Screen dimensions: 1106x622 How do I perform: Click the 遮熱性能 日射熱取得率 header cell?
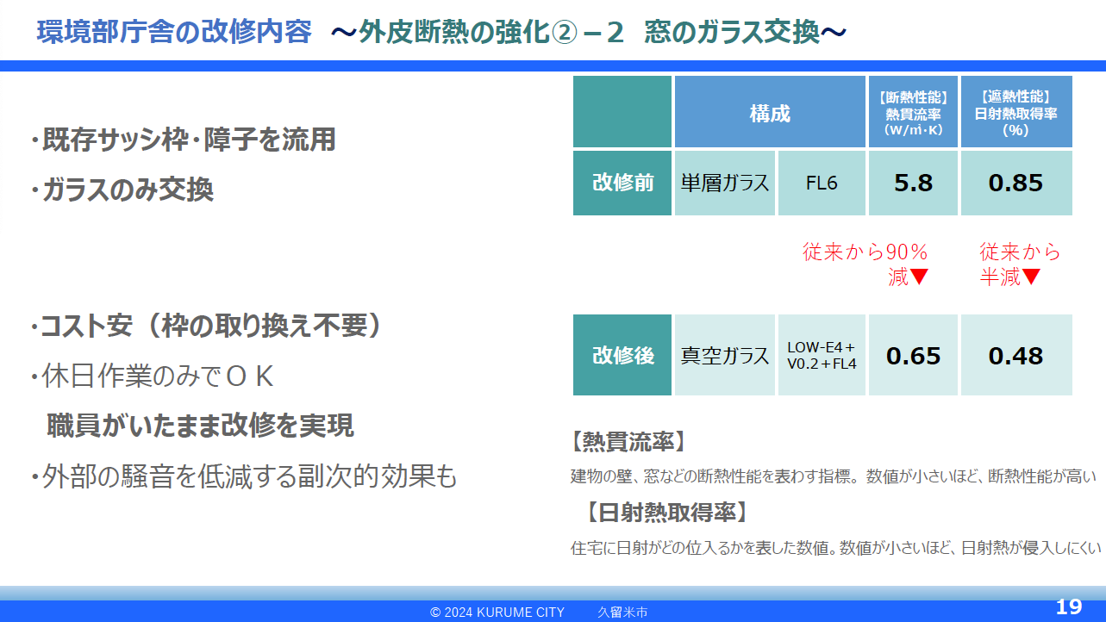pos(1016,112)
